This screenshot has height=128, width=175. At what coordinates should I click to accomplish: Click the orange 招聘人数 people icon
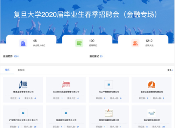[x=135, y=43]
